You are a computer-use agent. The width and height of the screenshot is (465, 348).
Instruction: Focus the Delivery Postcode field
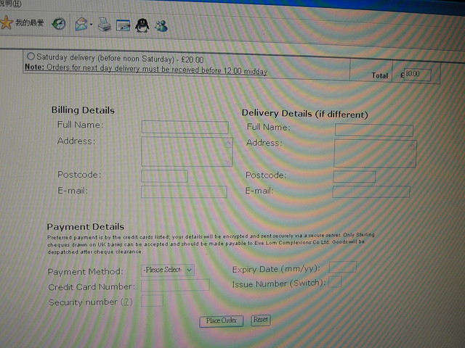[x=354, y=177]
